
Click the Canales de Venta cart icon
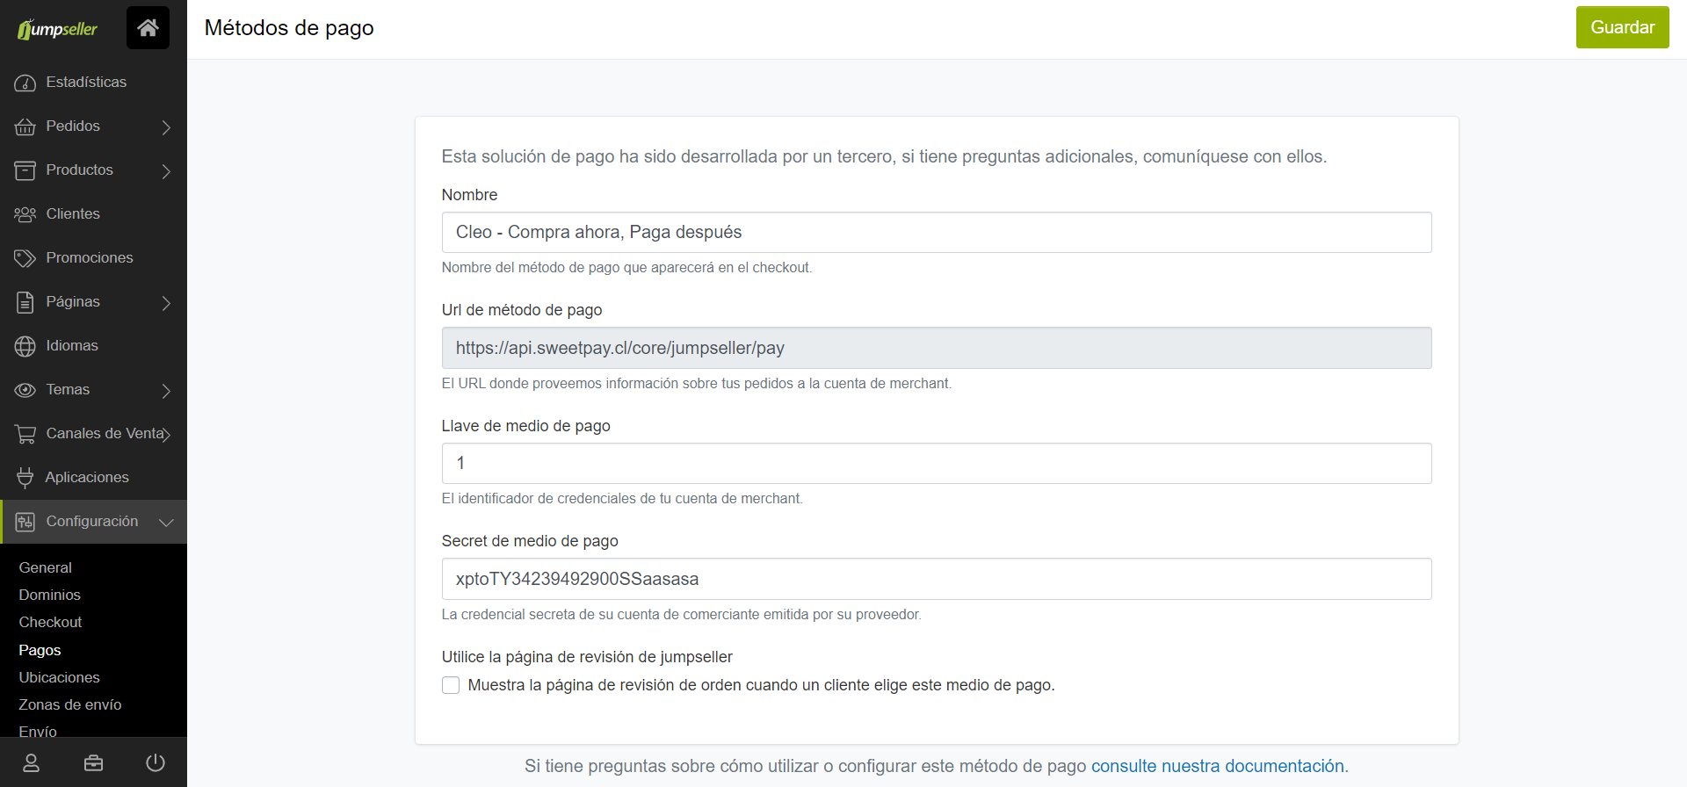25,434
